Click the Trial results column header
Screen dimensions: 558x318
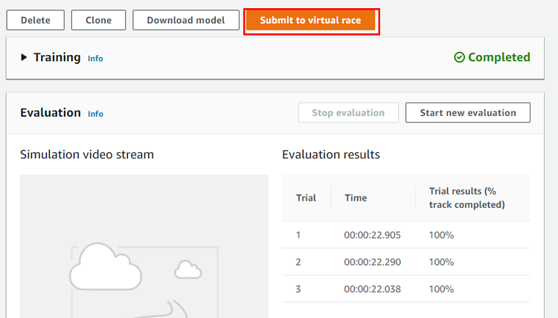[x=466, y=198]
